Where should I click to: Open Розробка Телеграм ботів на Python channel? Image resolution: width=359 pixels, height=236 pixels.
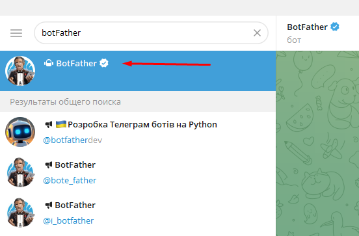pos(138,132)
